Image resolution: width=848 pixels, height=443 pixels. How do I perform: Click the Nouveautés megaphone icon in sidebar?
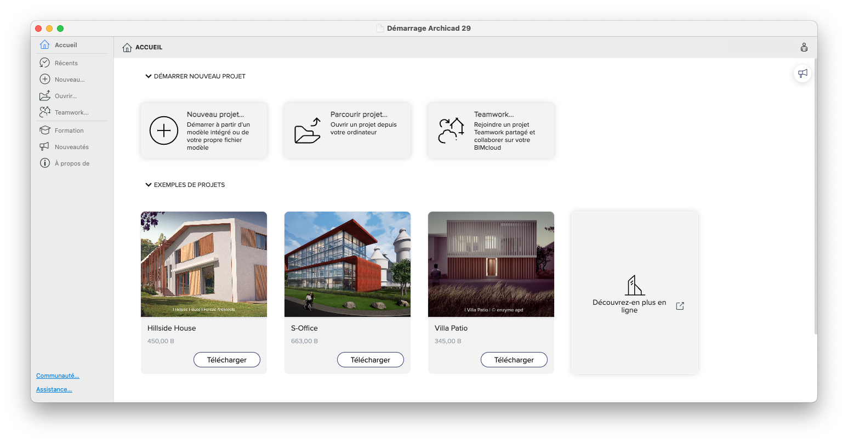[x=45, y=146]
